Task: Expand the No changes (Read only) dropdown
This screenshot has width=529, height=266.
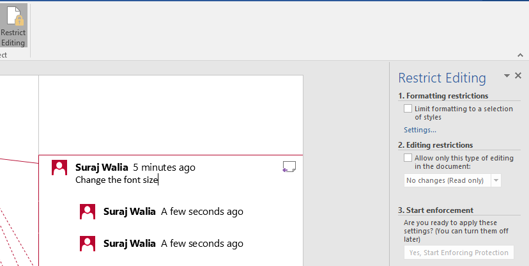Action: point(496,180)
